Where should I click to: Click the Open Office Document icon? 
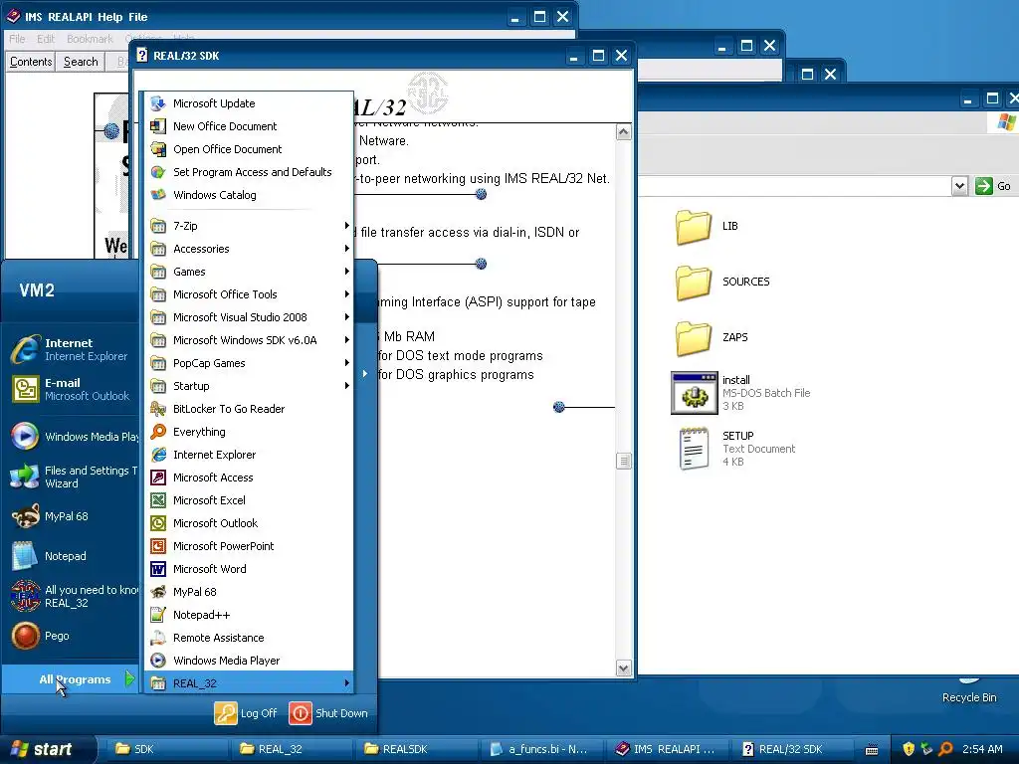point(158,149)
